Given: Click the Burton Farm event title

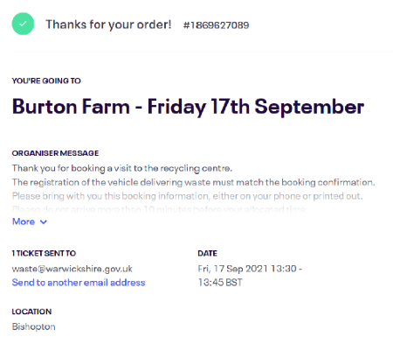Looking at the screenshot, I should pos(188,107).
